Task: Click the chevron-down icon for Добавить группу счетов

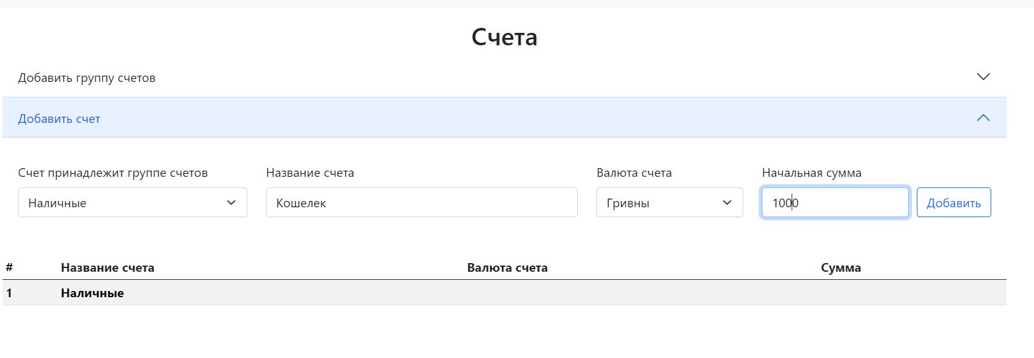Action: click(x=983, y=77)
